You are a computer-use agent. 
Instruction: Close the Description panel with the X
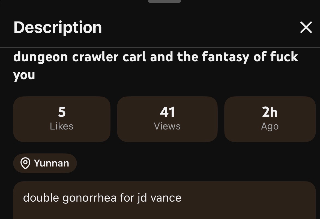[306, 27]
